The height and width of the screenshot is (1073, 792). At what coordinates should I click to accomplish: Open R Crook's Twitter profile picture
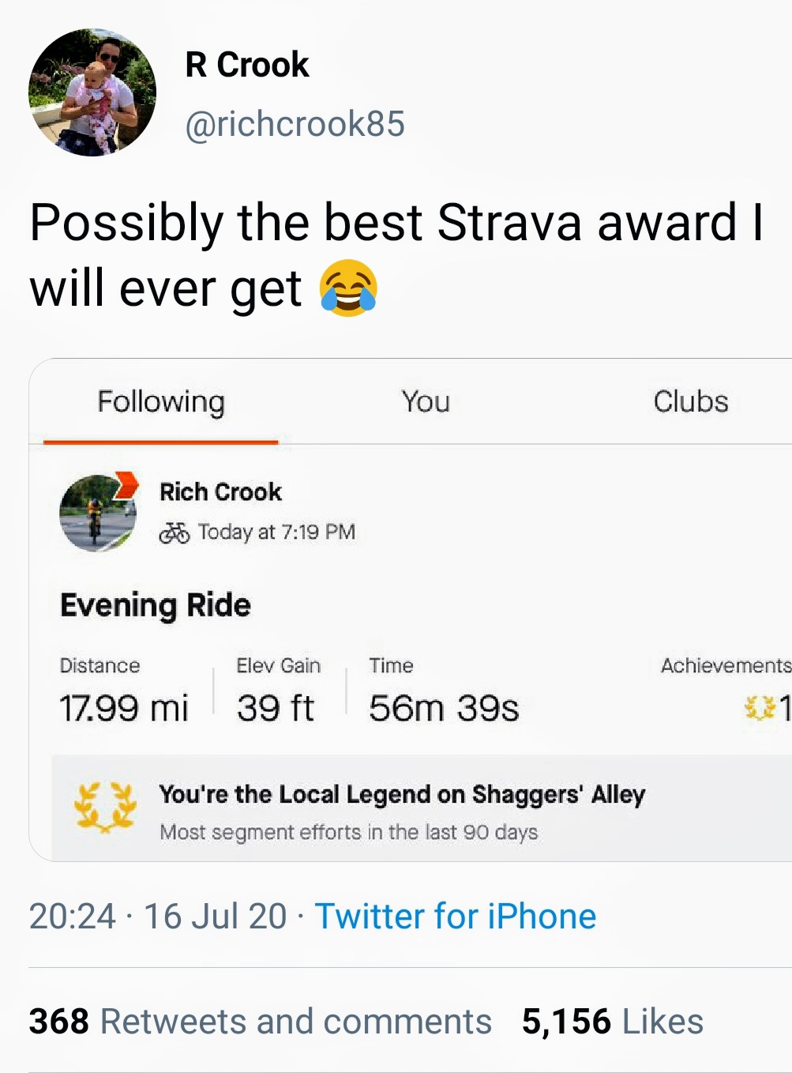tap(92, 92)
